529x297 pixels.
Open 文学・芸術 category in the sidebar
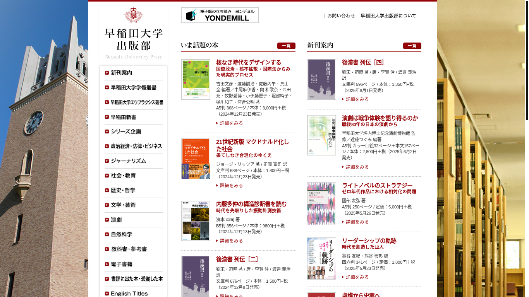coord(134,205)
